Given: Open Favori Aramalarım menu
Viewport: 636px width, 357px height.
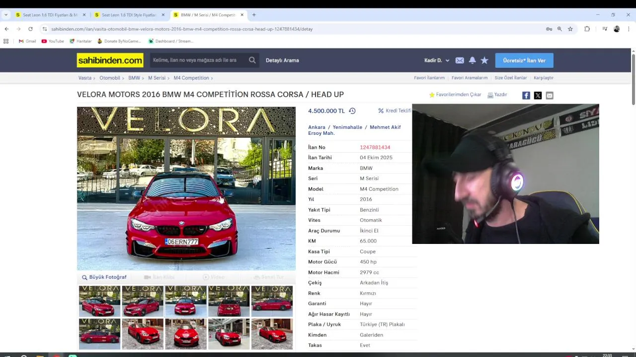Looking at the screenshot, I should (470, 78).
